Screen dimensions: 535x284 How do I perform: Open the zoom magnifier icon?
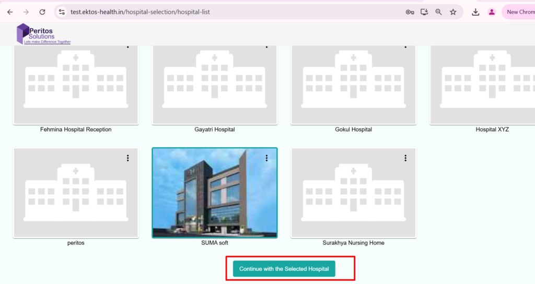(439, 12)
